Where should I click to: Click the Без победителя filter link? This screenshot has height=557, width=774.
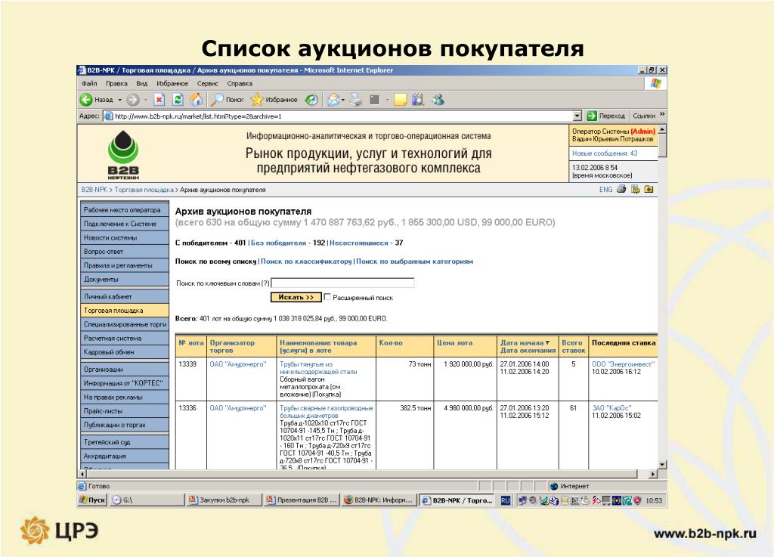(x=278, y=243)
